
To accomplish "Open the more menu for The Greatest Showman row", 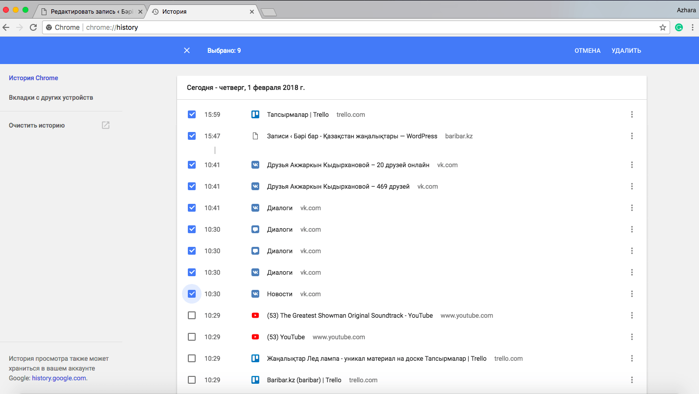I will tap(632, 315).
